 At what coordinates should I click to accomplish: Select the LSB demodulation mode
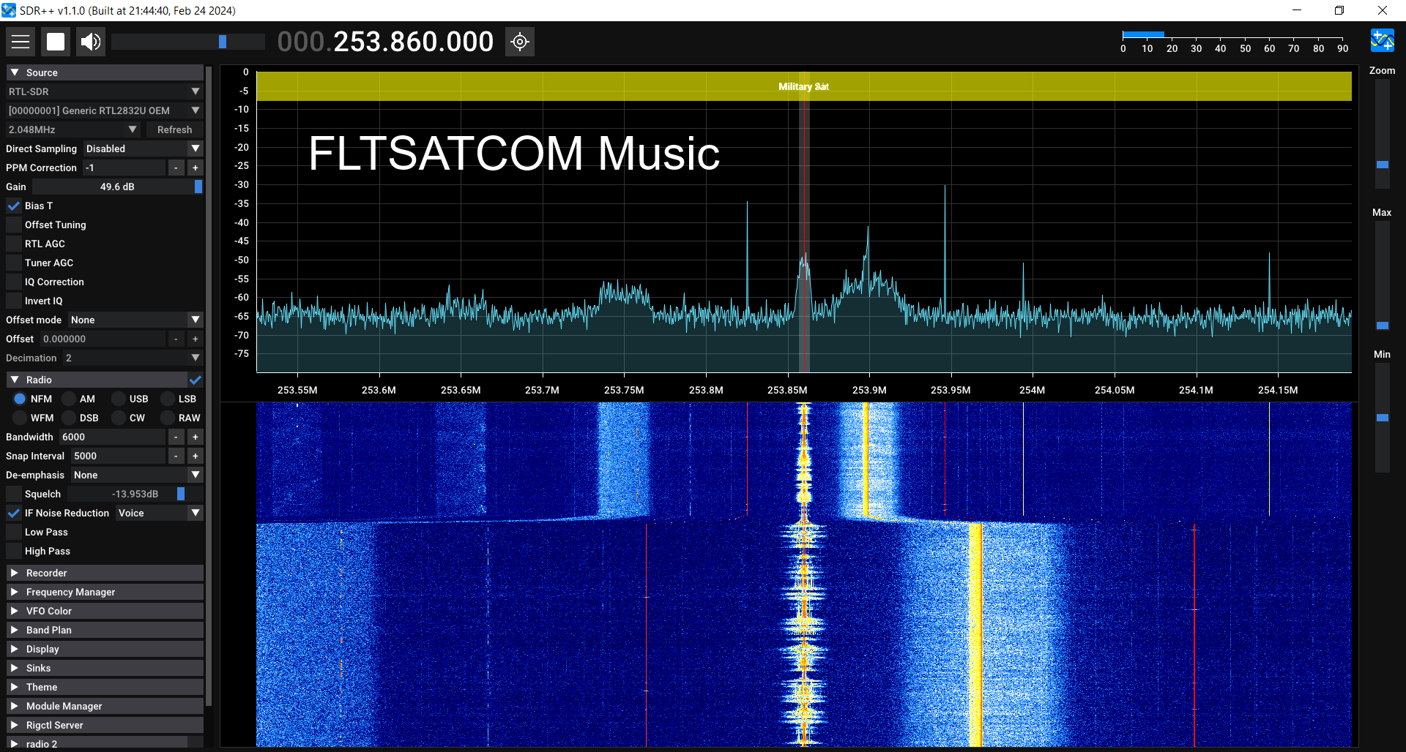point(168,399)
